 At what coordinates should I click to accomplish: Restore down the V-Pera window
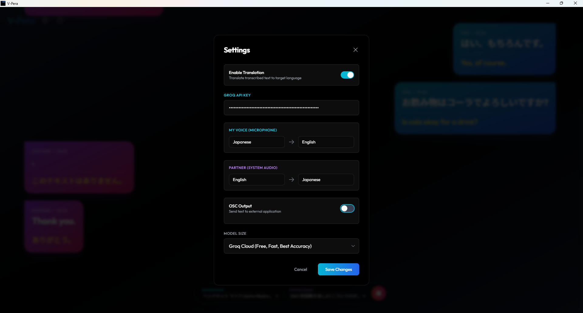coord(561,3)
